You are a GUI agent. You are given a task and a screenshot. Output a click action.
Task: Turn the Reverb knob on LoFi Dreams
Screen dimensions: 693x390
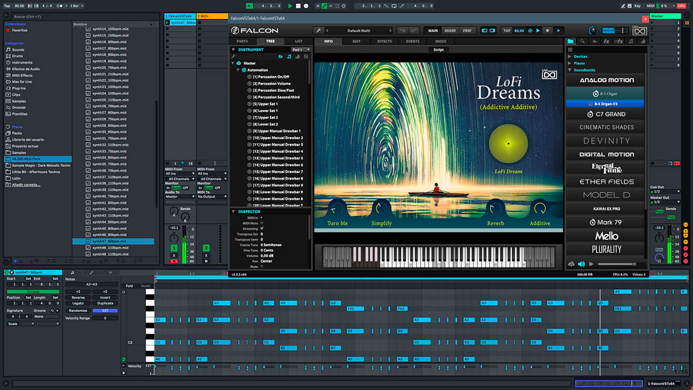pos(495,207)
